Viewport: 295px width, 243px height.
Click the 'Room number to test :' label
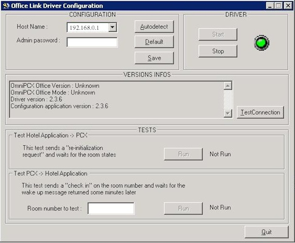[x=54, y=208]
